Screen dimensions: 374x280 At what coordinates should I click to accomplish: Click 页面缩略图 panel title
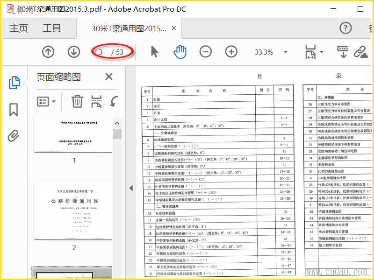[x=59, y=77]
